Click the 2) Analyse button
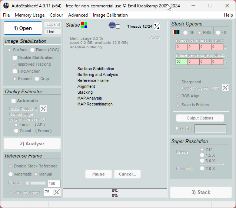The height and width of the screenshot is (208, 236). pos(32,143)
